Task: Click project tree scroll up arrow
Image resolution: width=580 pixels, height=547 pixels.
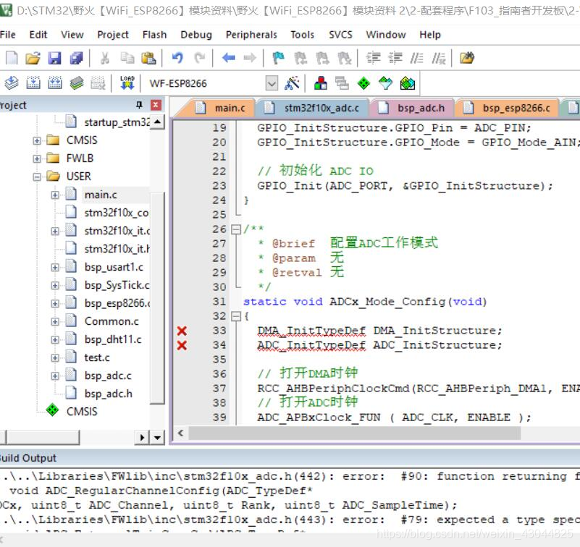Action: [158, 122]
